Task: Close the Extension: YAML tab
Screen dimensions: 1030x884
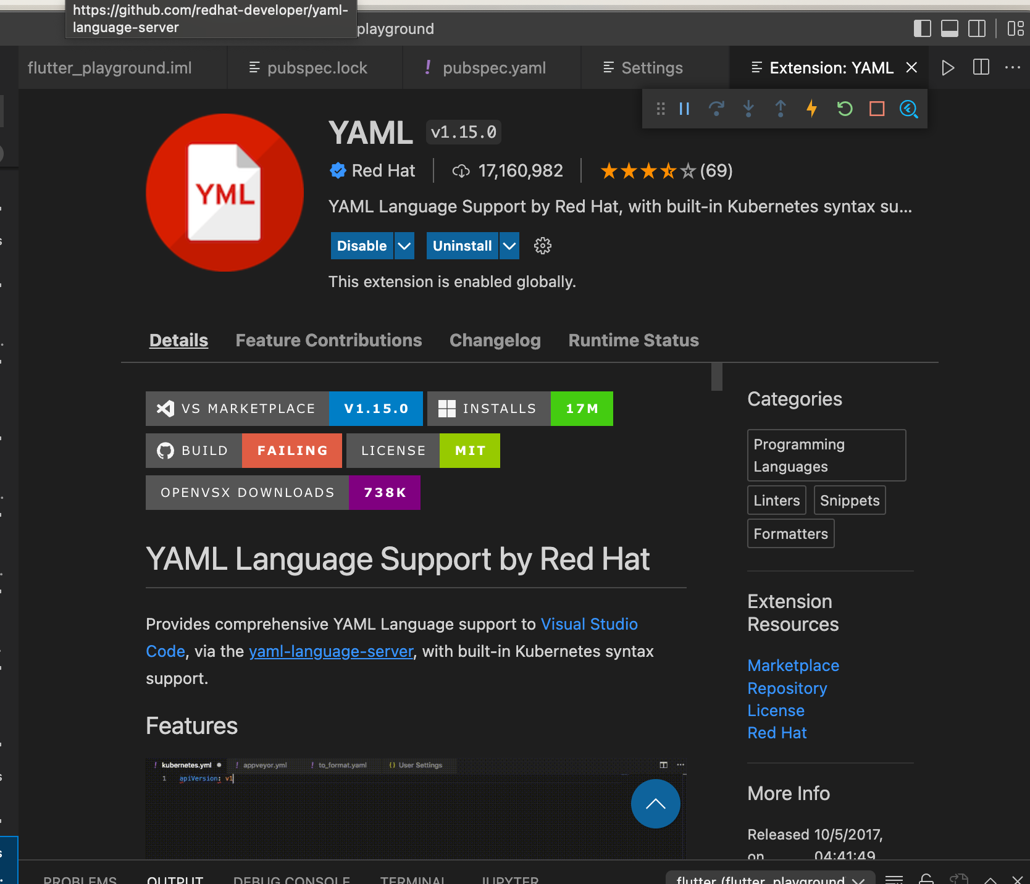Action: [x=911, y=67]
